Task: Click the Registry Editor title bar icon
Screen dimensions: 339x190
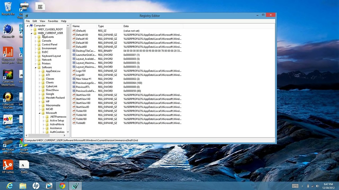Action: (x=26, y=16)
